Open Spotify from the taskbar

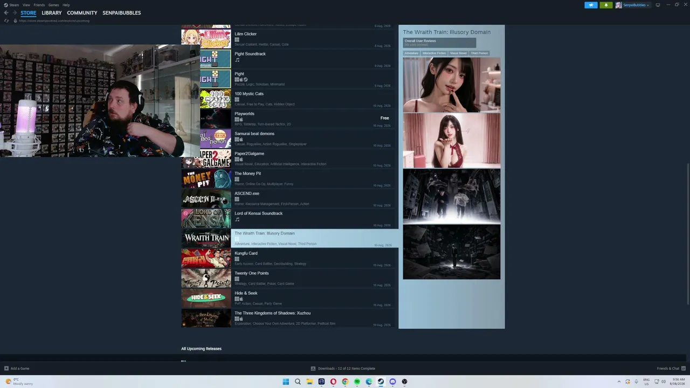pos(357,382)
